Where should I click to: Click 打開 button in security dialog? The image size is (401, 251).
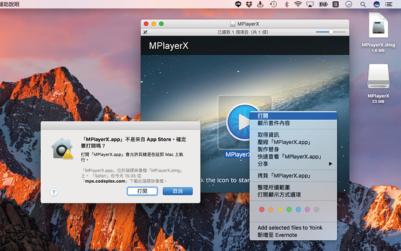click(x=142, y=191)
